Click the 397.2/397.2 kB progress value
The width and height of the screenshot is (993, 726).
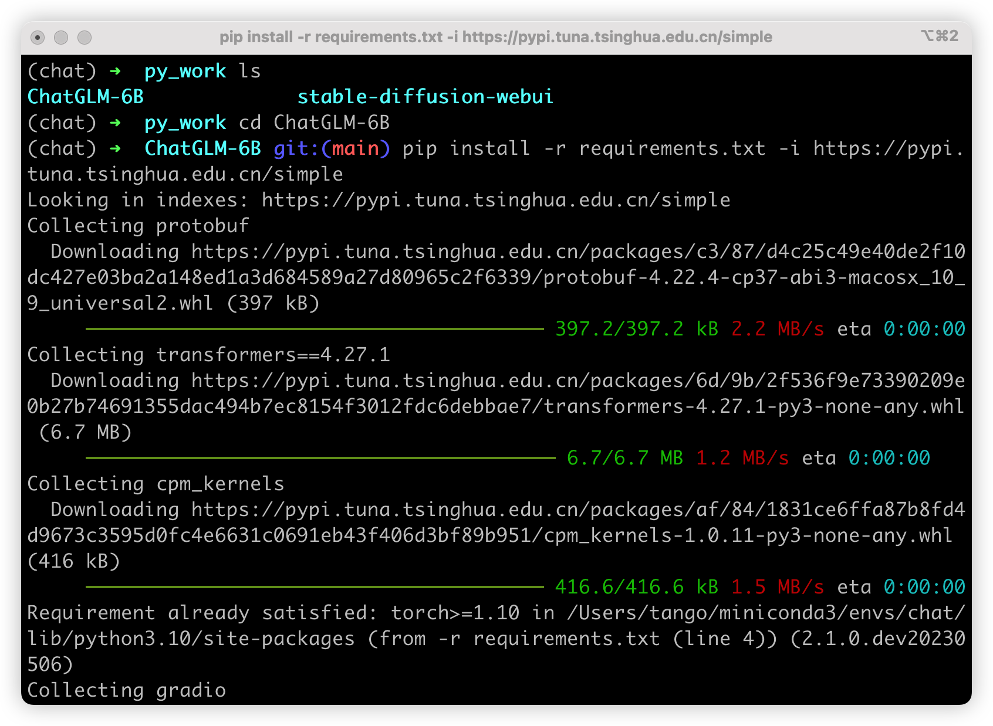pos(637,329)
